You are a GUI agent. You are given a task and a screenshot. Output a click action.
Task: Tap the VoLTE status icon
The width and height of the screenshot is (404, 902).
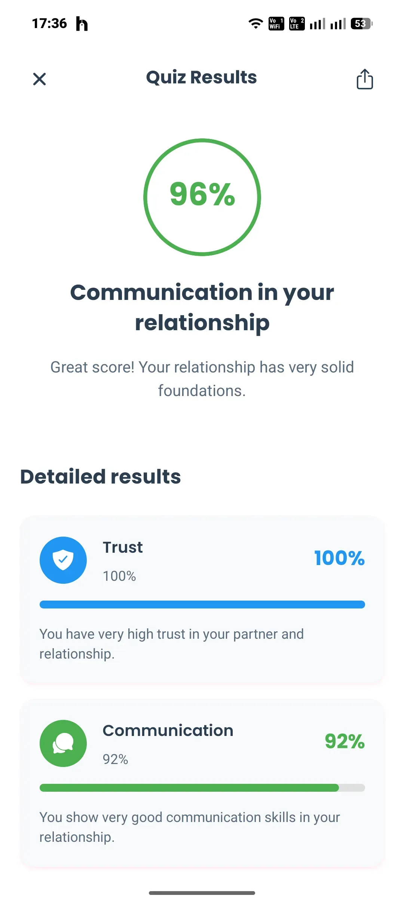pos(297,24)
